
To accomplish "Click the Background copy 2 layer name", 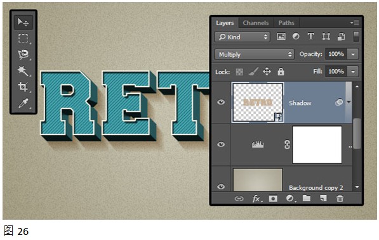I will (x=316, y=187).
